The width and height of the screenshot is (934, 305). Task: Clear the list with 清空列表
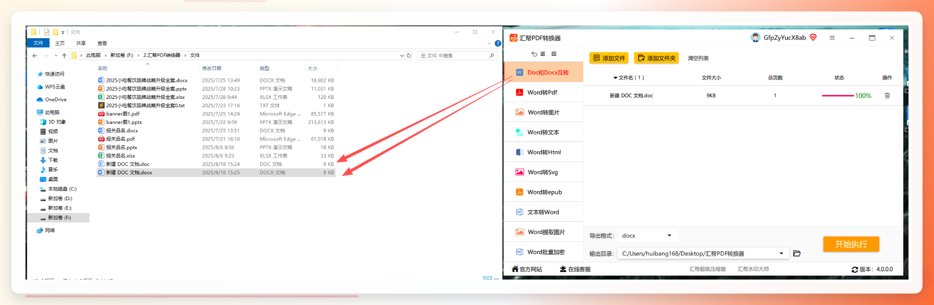(x=698, y=58)
